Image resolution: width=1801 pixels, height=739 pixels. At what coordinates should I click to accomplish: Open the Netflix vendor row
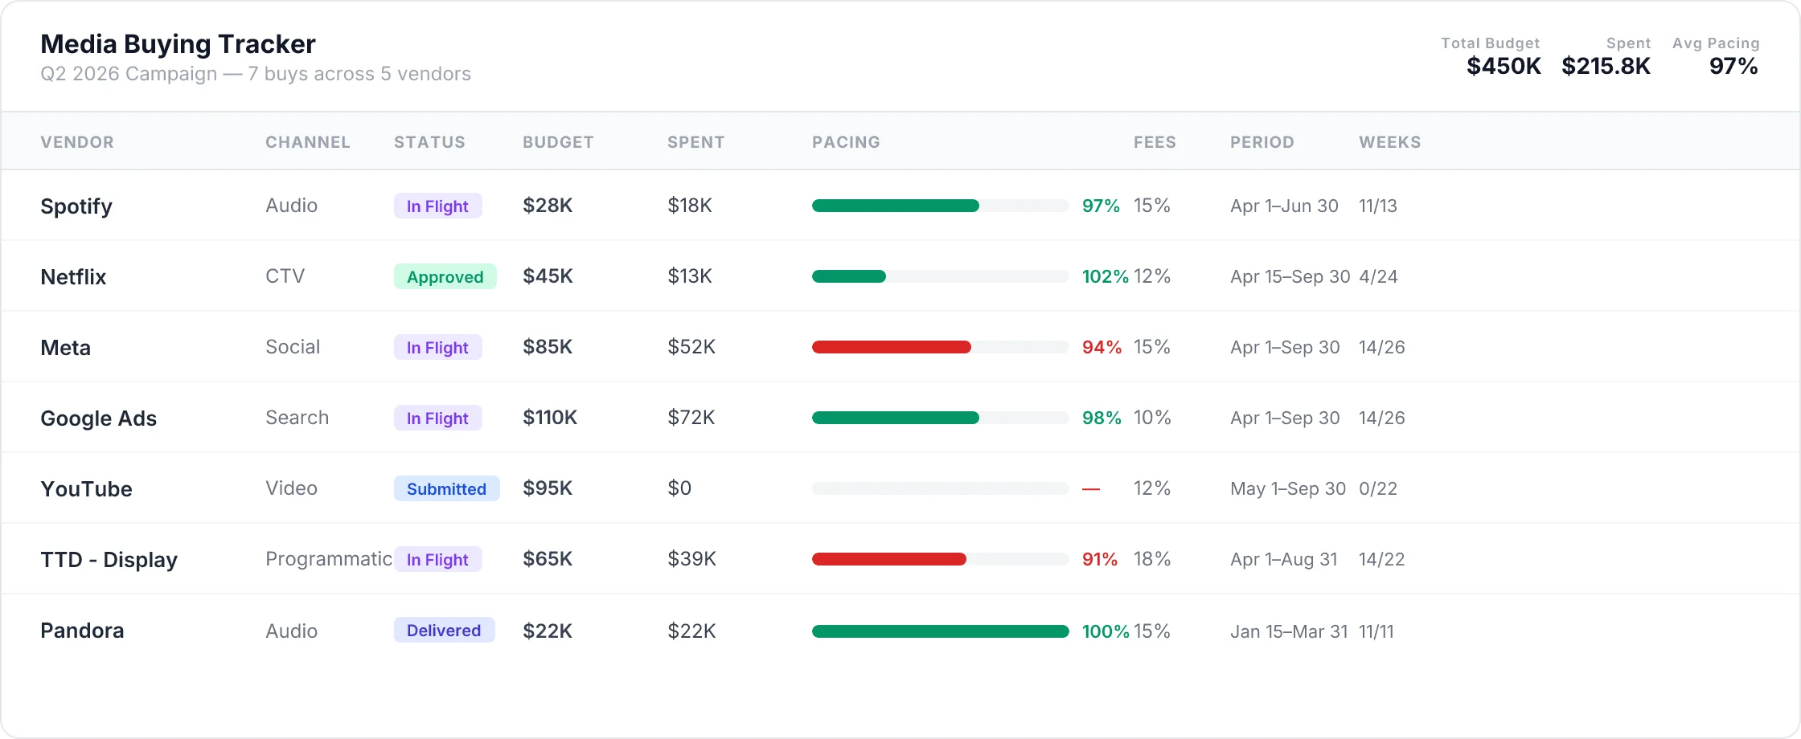[73, 277]
